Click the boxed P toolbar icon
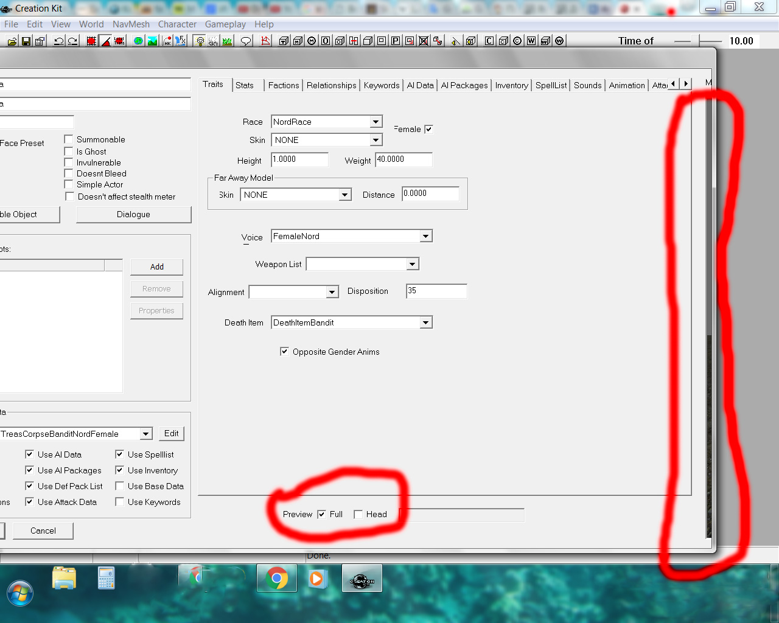Image resolution: width=779 pixels, height=623 pixels. pyautogui.click(x=396, y=41)
